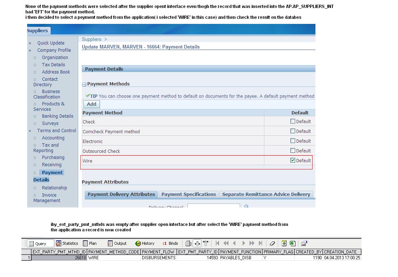
Task: Open Contact Directory sidebar link
Action: (45, 82)
